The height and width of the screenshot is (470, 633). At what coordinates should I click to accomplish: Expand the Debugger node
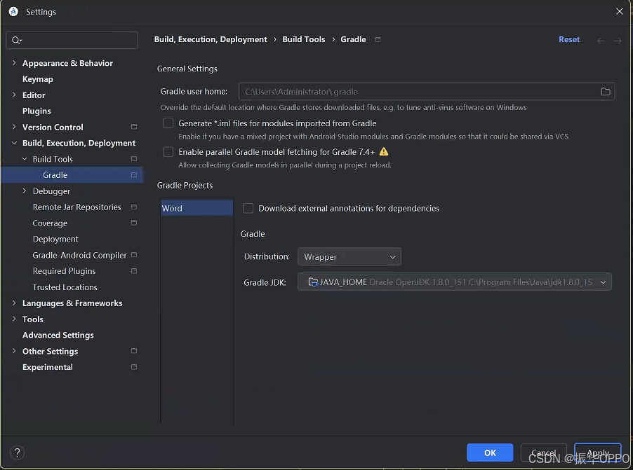25,191
